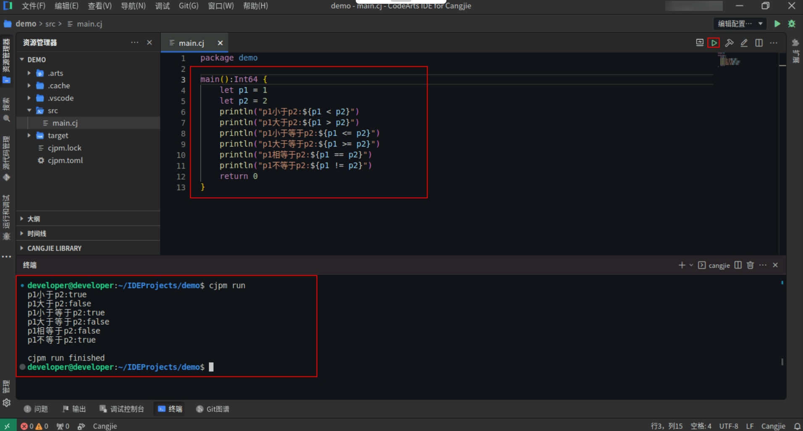The width and height of the screenshot is (803, 431).
Task: Click the pencil edit icon in editor toolbar
Action: tap(744, 43)
